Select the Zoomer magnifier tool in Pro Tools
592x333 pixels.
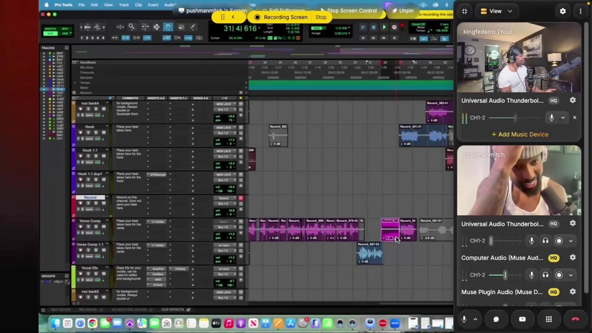(131, 27)
